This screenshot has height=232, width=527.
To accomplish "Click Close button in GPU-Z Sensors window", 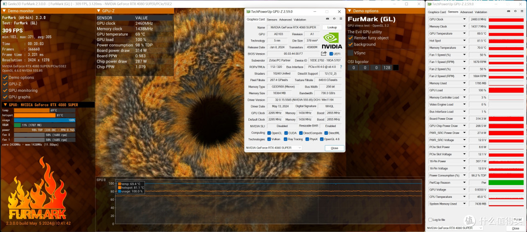I will pyautogui.click(x=515, y=228).
